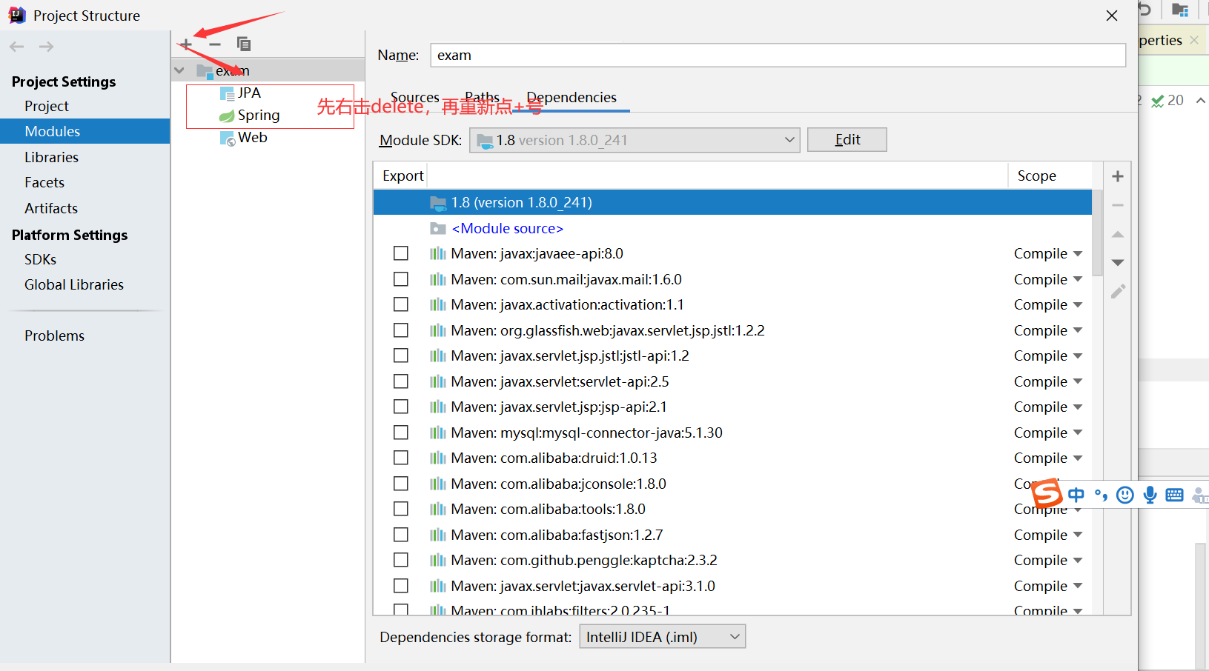Open the Module SDK dropdown
The image size is (1209, 671).
(x=635, y=140)
